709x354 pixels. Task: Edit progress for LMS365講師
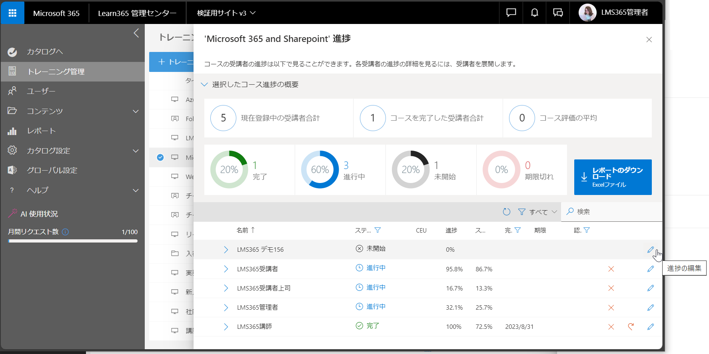tap(651, 327)
